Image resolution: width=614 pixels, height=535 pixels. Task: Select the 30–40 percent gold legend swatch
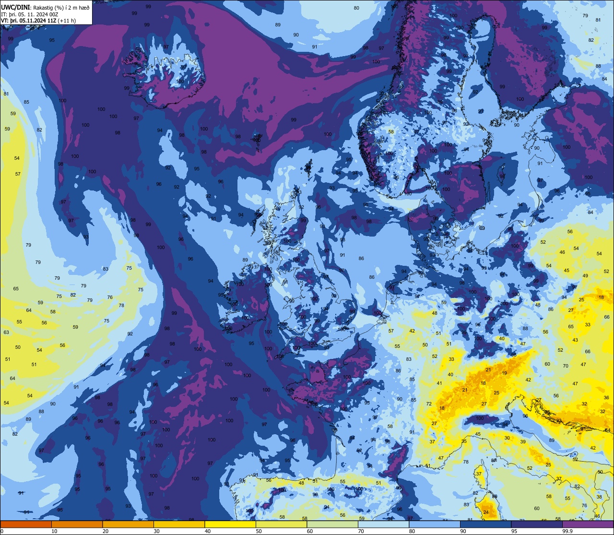pos(179,524)
